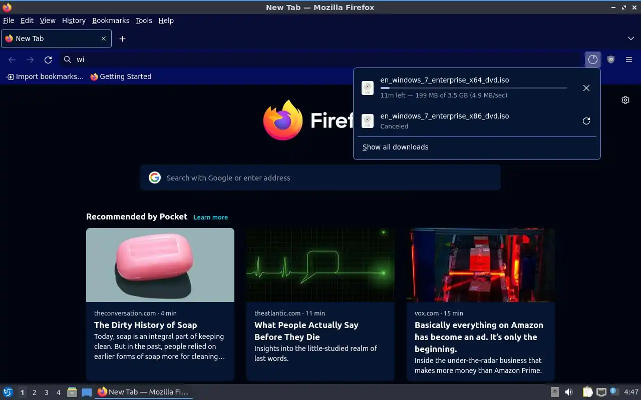Open new tab page personalize gear
The image size is (641, 400).
tap(625, 100)
